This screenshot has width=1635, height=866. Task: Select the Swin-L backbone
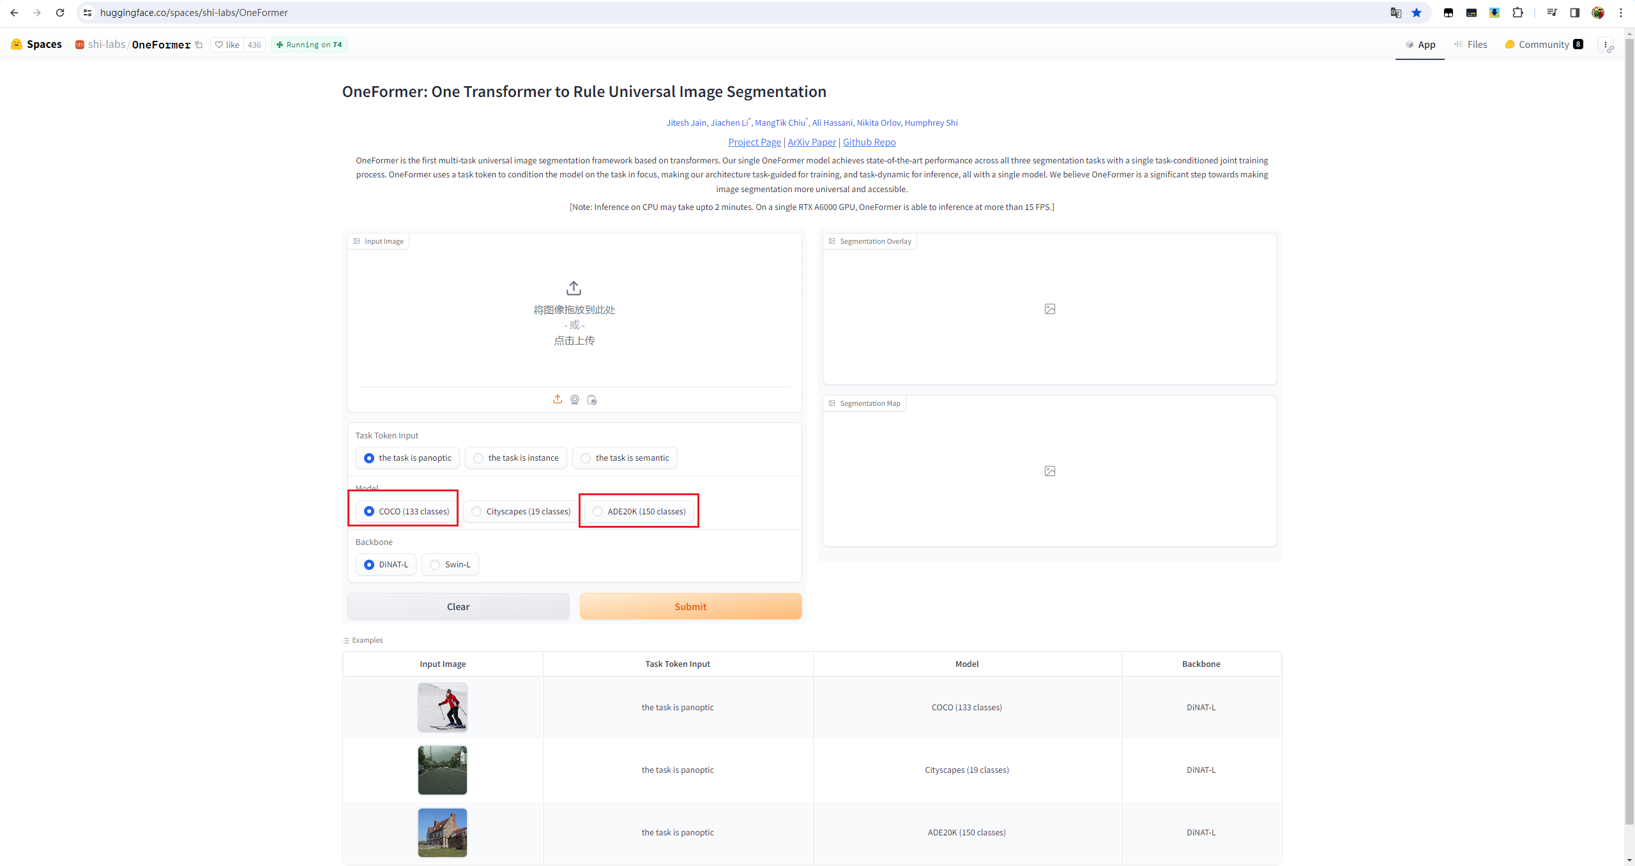tap(450, 565)
